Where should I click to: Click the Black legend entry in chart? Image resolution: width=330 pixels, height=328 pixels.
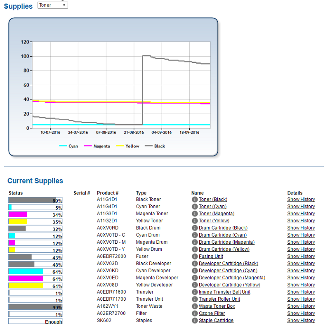click(155, 146)
